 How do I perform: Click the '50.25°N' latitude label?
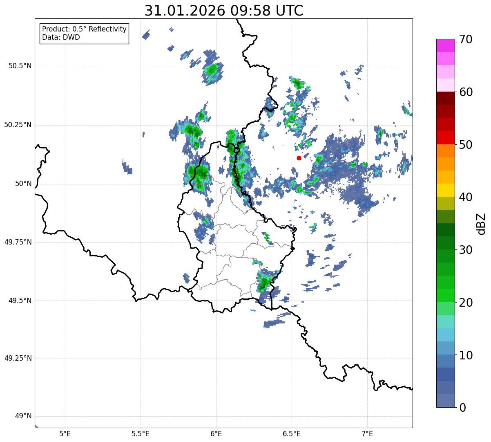tap(18, 125)
